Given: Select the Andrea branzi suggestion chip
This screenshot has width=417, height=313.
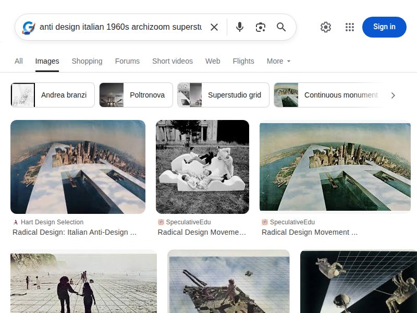Looking at the screenshot, I should coord(52,95).
